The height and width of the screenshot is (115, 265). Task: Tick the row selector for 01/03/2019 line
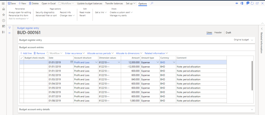(x=21, y=79)
